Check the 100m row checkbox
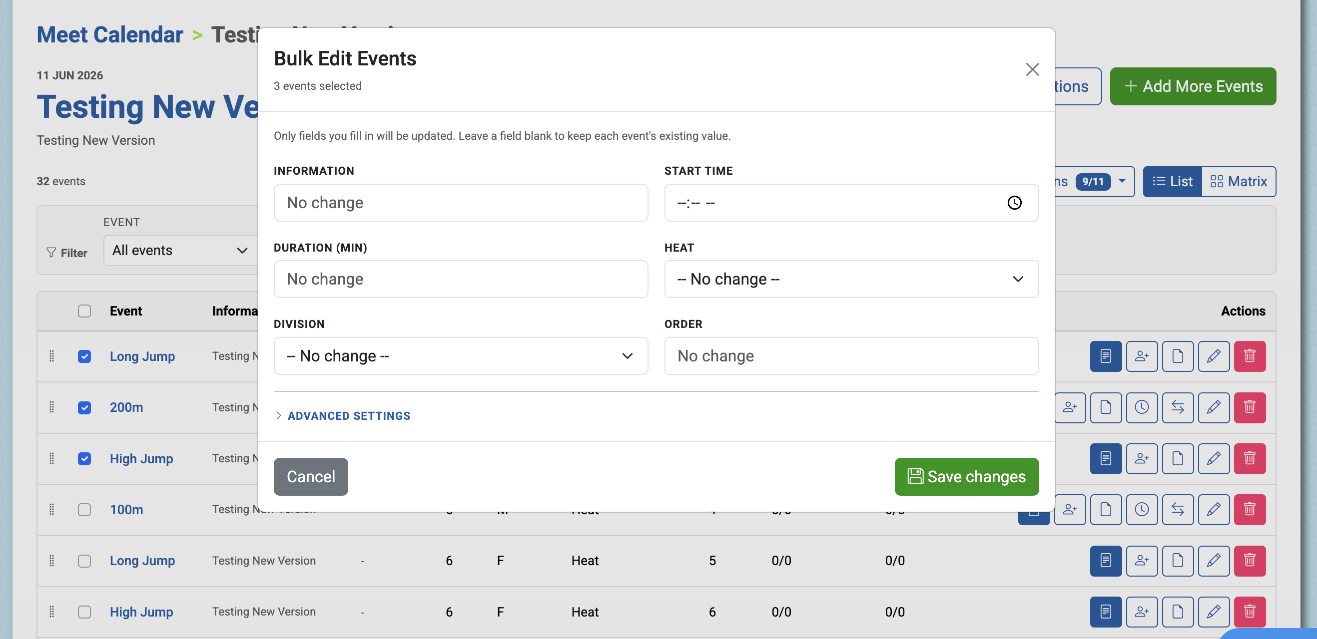The height and width of the screenshot is (639, 1317). pos(84,510)
